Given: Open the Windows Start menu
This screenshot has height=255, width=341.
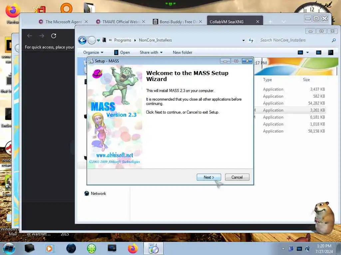Looking at the screenshot, I should point(9,248).
